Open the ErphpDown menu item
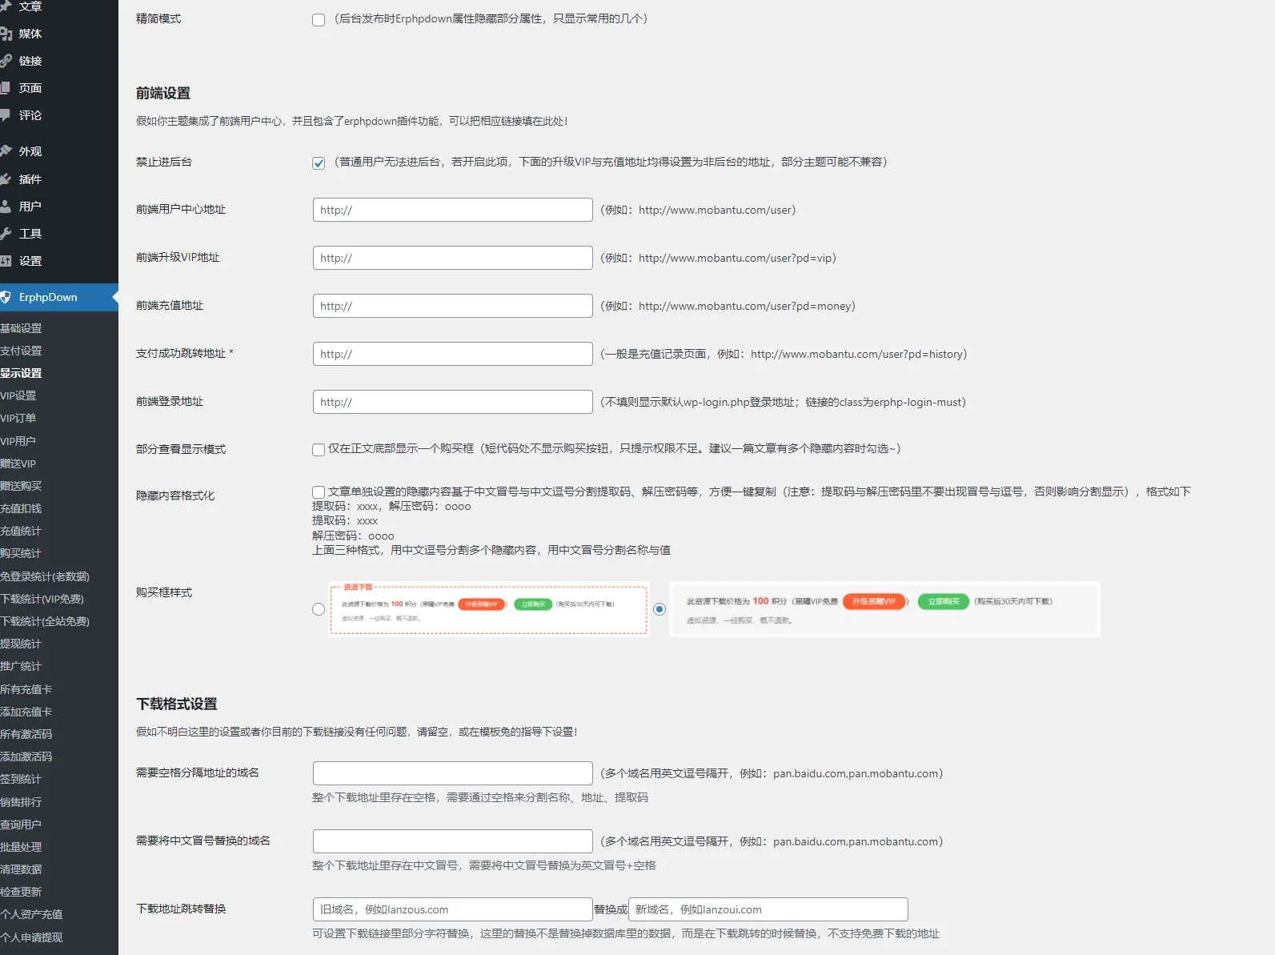 (x=59, y=297)
